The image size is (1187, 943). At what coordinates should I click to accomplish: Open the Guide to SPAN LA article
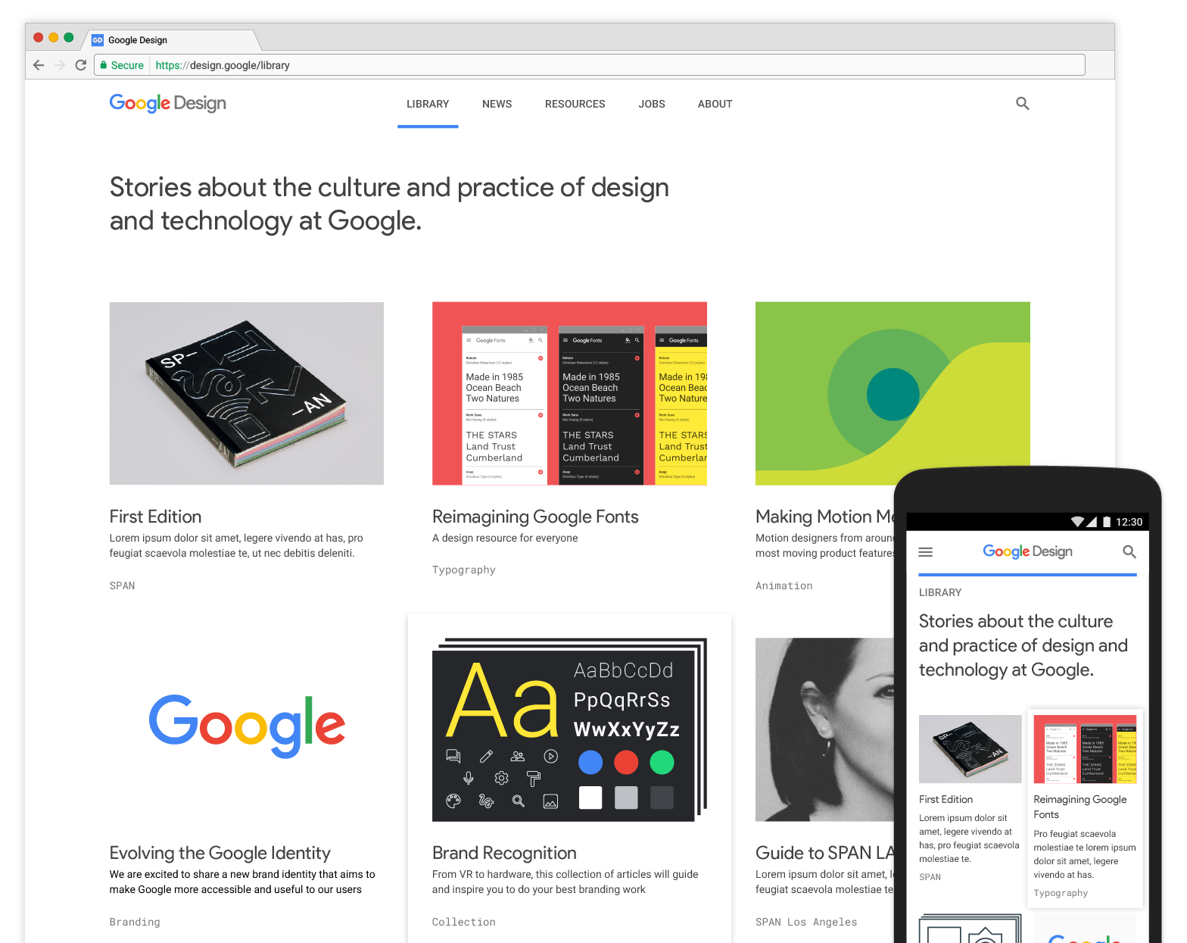pyautogui.click(x=824, y=853)
